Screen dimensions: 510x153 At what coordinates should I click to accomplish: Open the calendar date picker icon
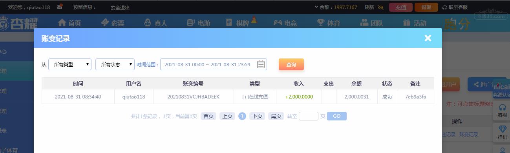(x=261, y=64)
